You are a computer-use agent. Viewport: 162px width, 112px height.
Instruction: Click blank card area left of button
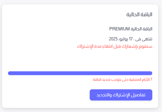coord(47,95)
